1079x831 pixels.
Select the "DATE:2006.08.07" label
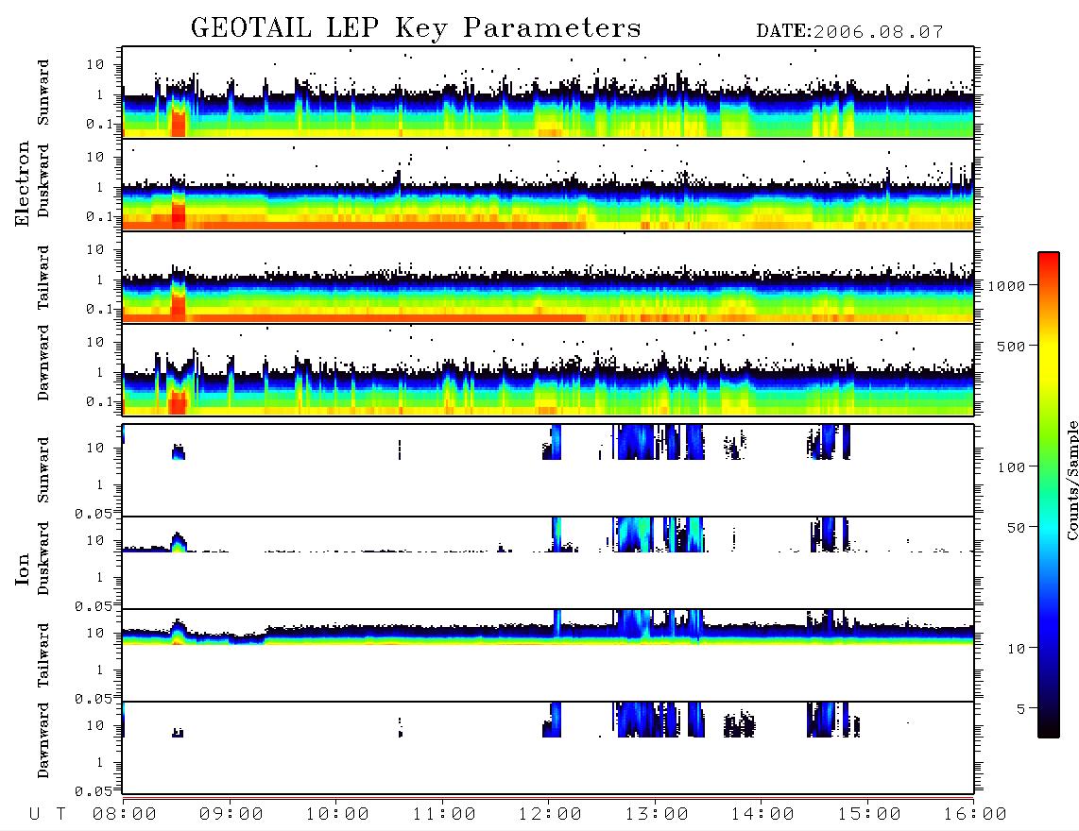(849, 32)
